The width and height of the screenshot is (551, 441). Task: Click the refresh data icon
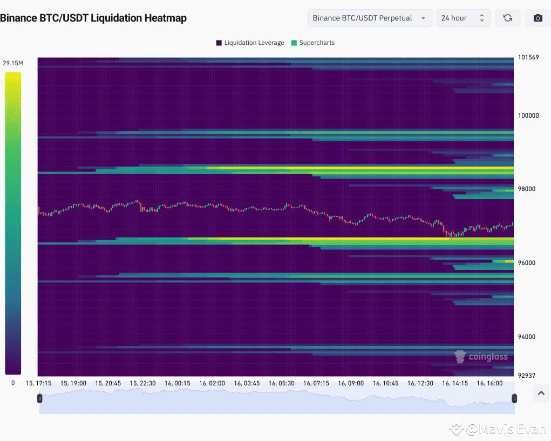(x=507, y=18)
